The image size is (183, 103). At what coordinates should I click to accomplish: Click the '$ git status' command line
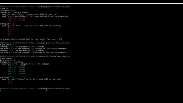(x=6, y=58)
